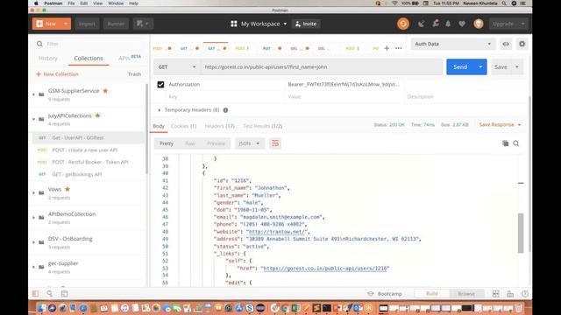This screenshot has width=561, height=315.
Task: Open the notifications bell icon
Action: pyautogui.click(x=448, y=24)
